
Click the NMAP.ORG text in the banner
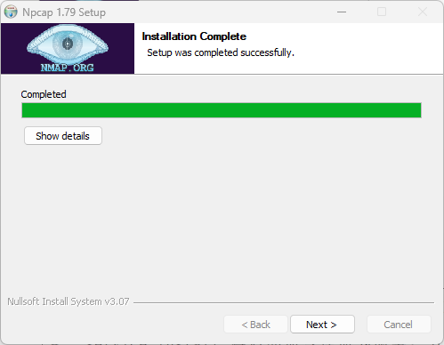coord(68,68)
